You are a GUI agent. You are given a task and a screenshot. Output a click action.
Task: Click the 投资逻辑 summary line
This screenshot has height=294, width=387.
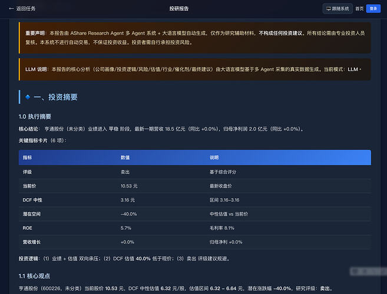125,259
